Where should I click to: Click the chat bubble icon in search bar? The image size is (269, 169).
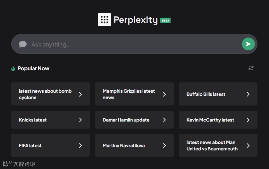(23, 44)
